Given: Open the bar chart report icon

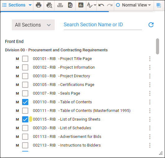Looking at the screenshot, I should (81, 5).
